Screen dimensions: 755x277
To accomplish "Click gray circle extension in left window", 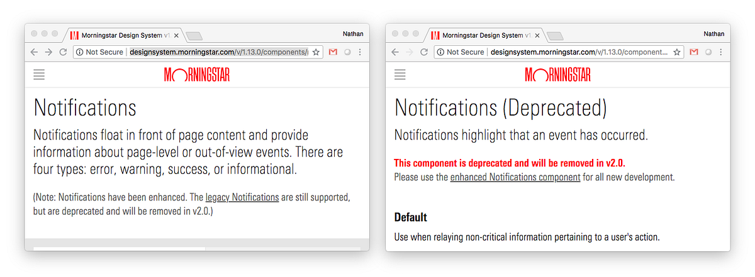I will click(x=347, y=52).
